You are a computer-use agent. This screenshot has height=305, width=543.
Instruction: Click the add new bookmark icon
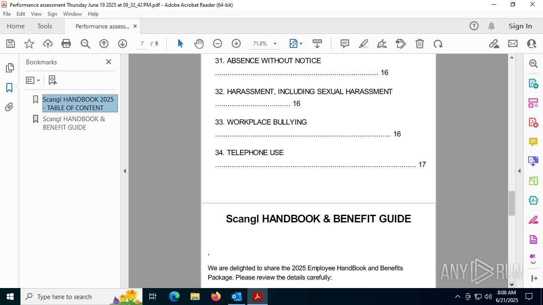pyautogui.click(x=53, y=80)
